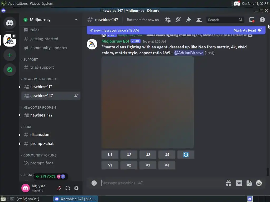Click the search magnifier icon
The width and height of the screenshot is (270, 202).
(240, 20)
